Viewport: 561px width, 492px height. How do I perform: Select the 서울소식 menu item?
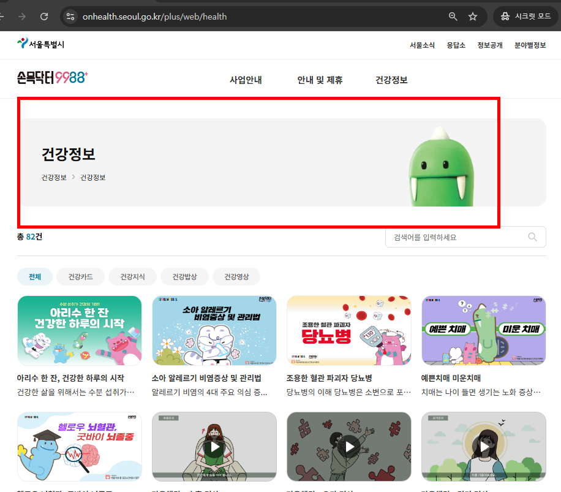(x=422, y=45)
